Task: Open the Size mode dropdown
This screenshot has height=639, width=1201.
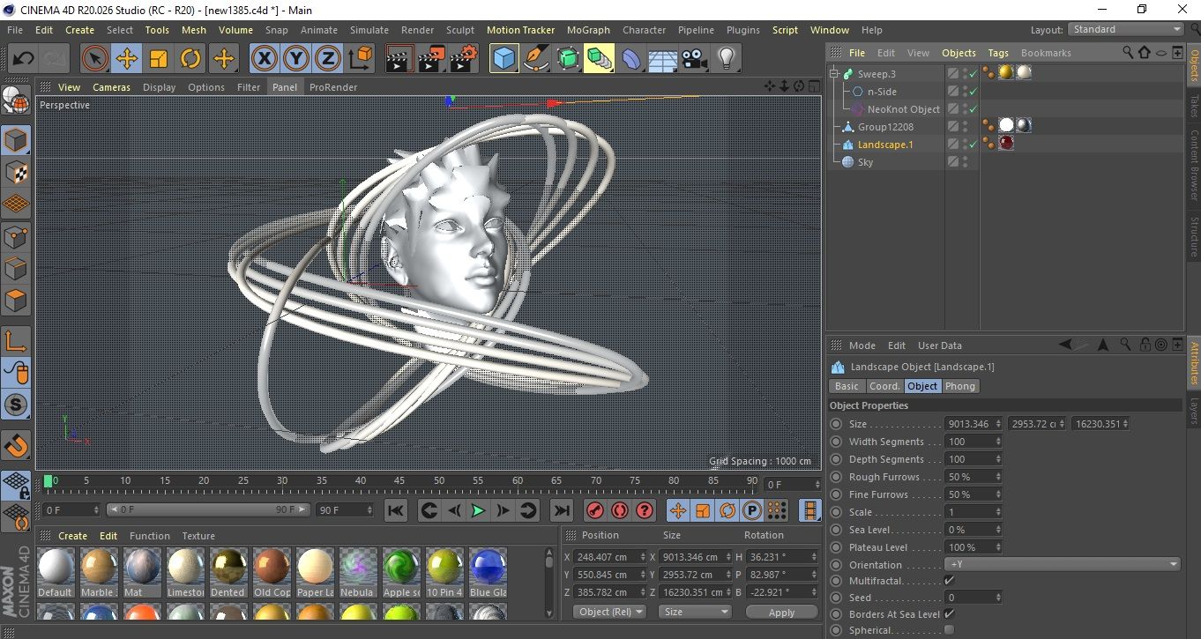Action: click(x=696, y=612)
